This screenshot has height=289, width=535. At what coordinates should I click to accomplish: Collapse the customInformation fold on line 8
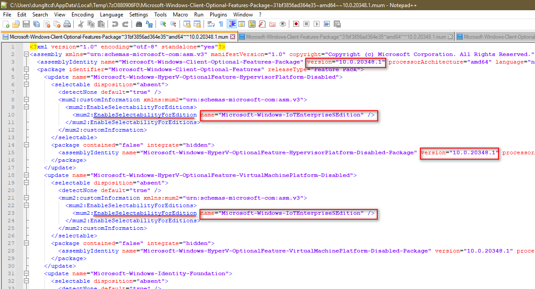[x=27, y=100]
